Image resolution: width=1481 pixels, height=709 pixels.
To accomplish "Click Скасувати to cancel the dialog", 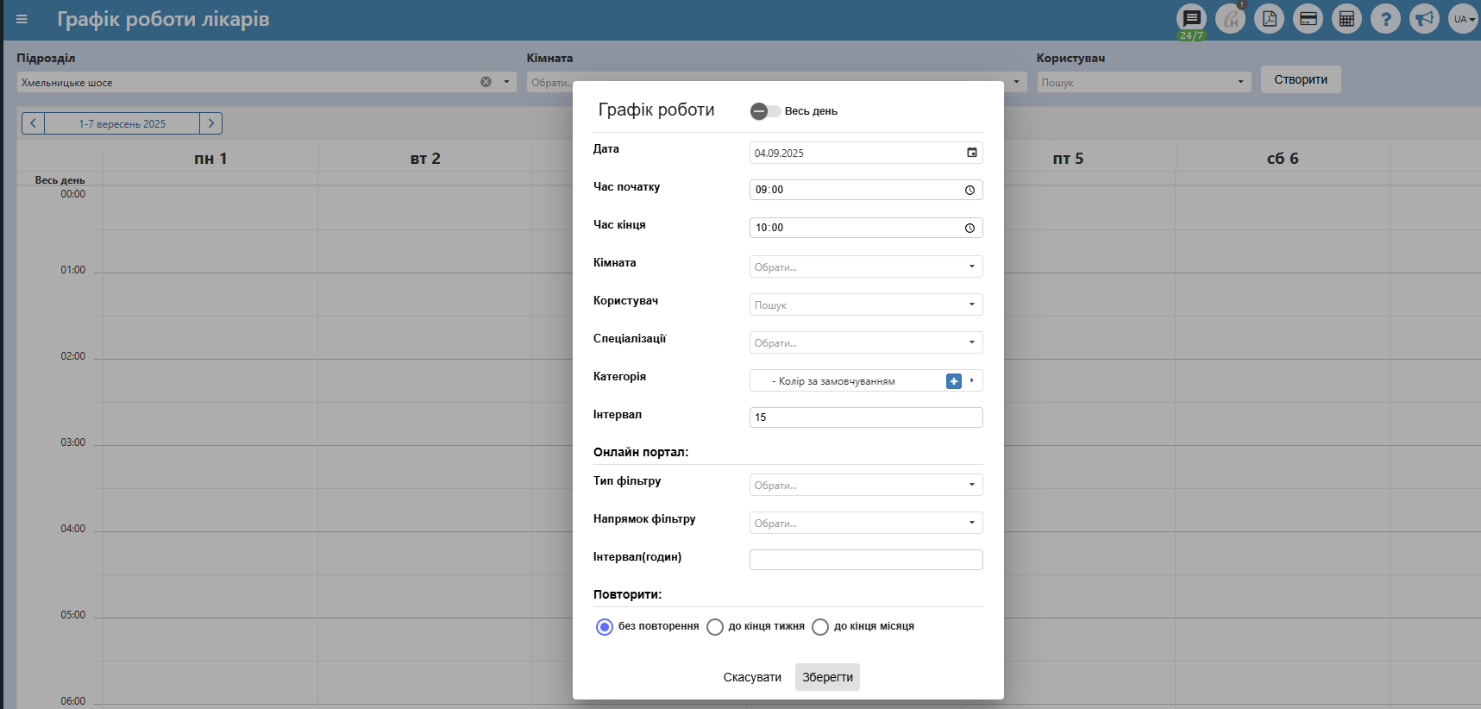I will (x=752, y=677).
